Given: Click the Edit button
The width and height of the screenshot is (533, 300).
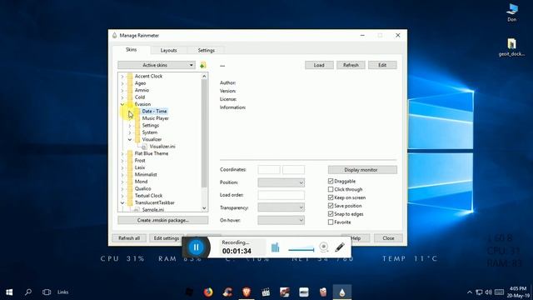Looking at the screenshot, I should [382, 65].
